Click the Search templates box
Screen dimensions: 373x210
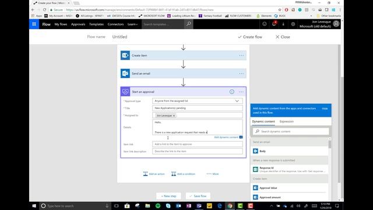tap(163, 24)
